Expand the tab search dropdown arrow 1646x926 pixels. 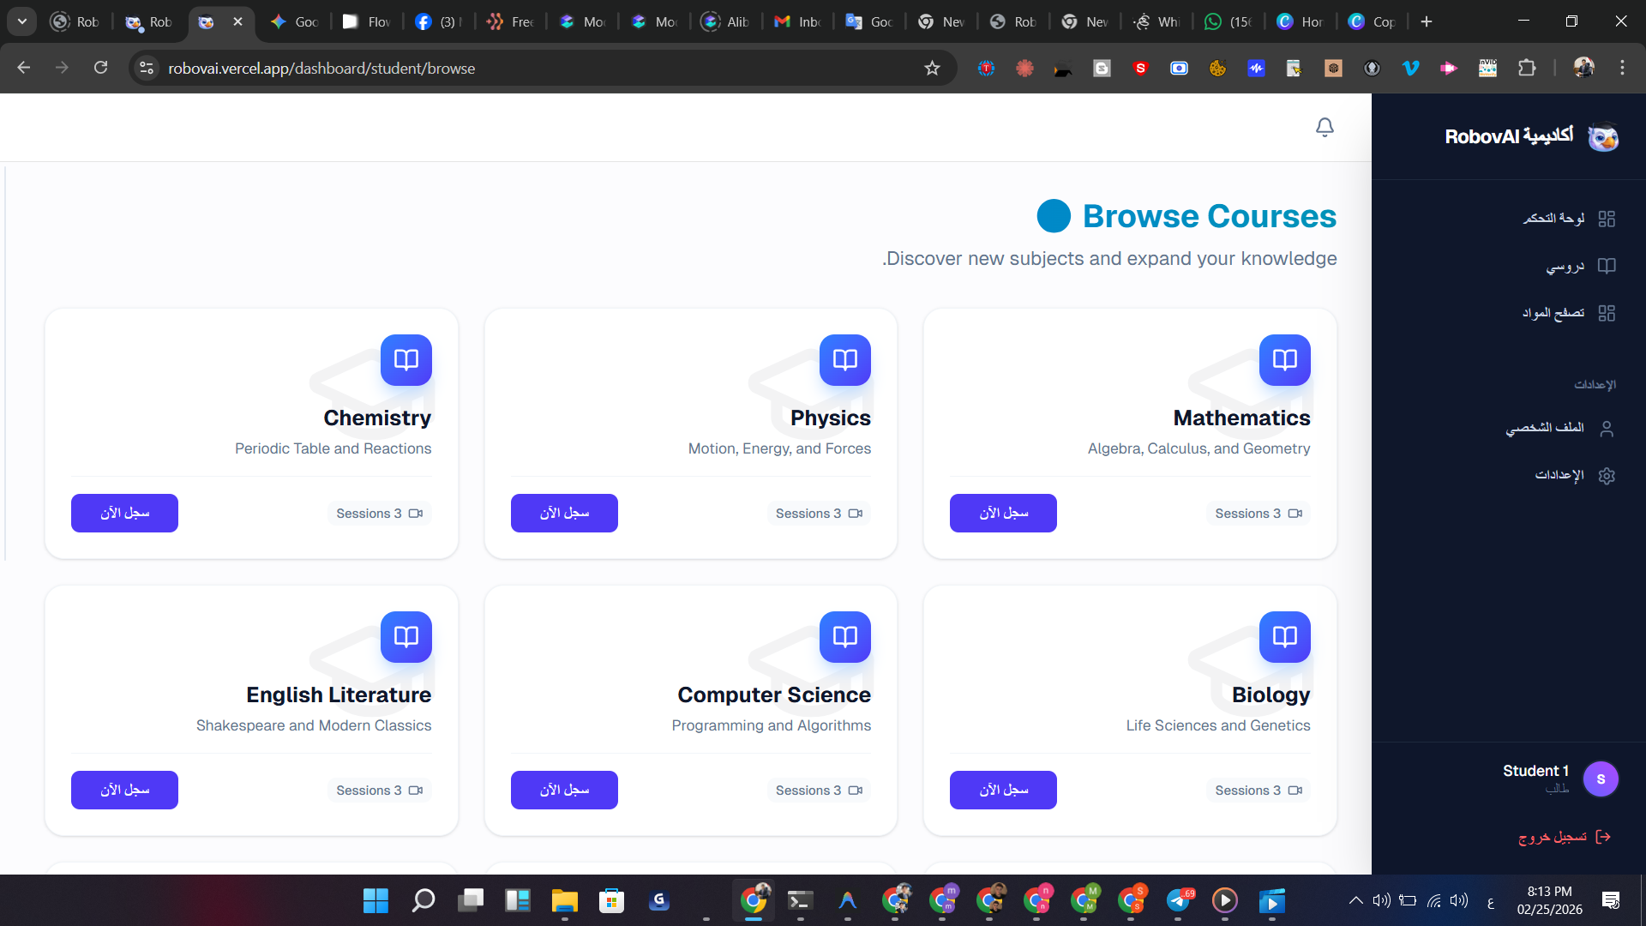22,21
